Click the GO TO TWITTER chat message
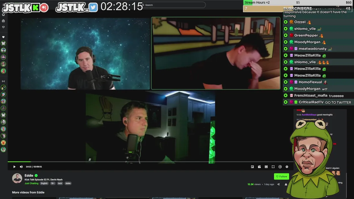 [x=338, y=103]
